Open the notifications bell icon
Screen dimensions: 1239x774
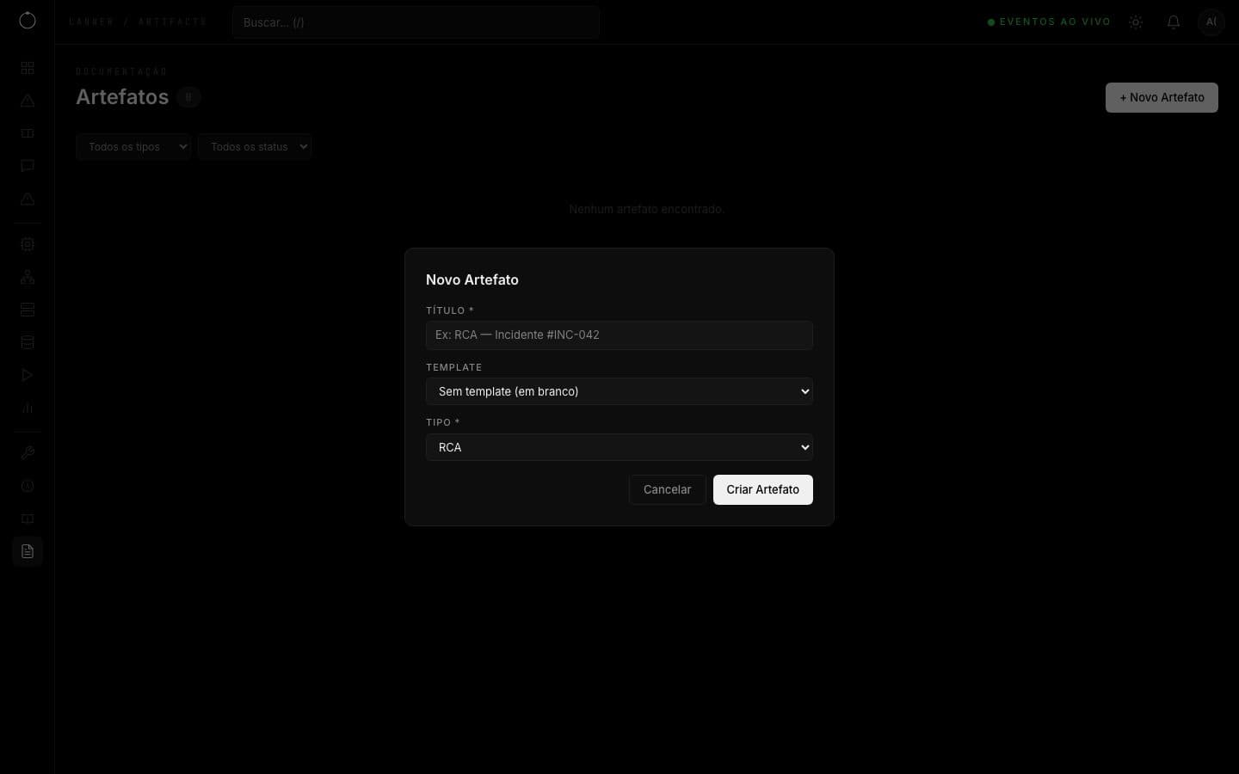[x=1174, y=22]
